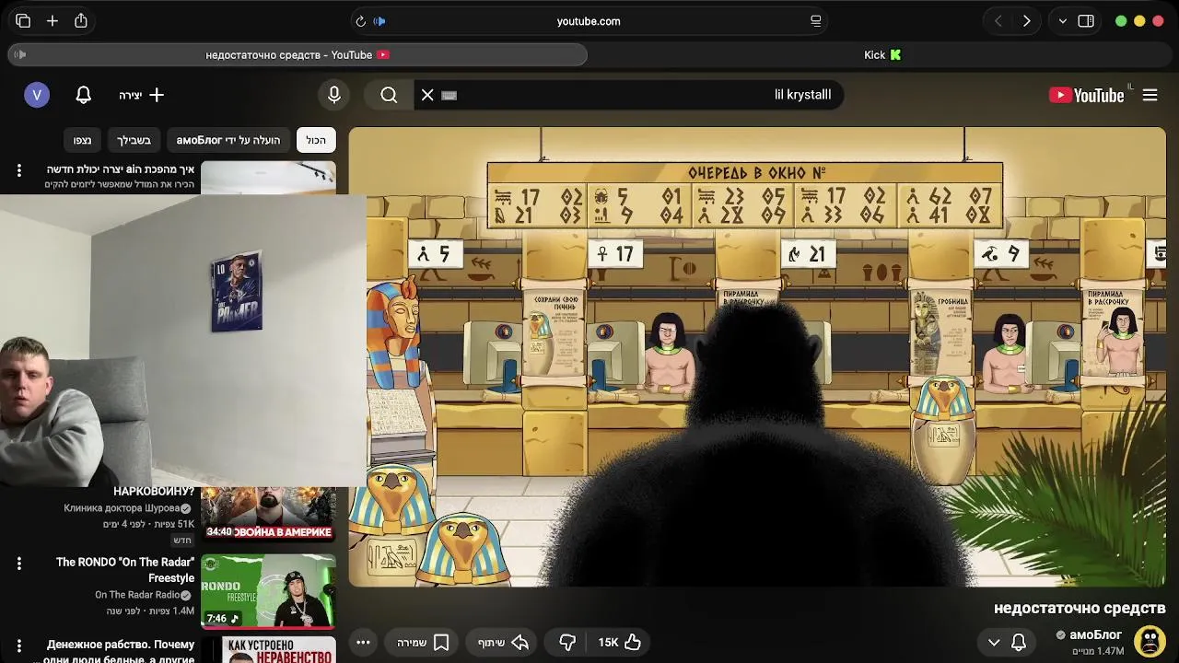Open options menu for איך מהפכת video
The image size is (1179, 663).
pyautogui.click(x=18, y=169)
